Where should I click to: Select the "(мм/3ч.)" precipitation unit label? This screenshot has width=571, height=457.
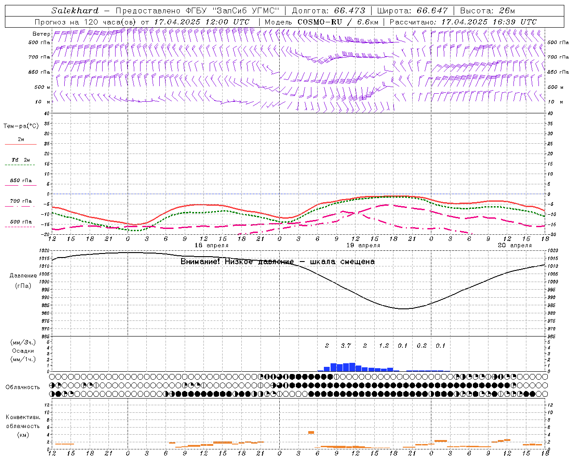(x=23, y=343)
